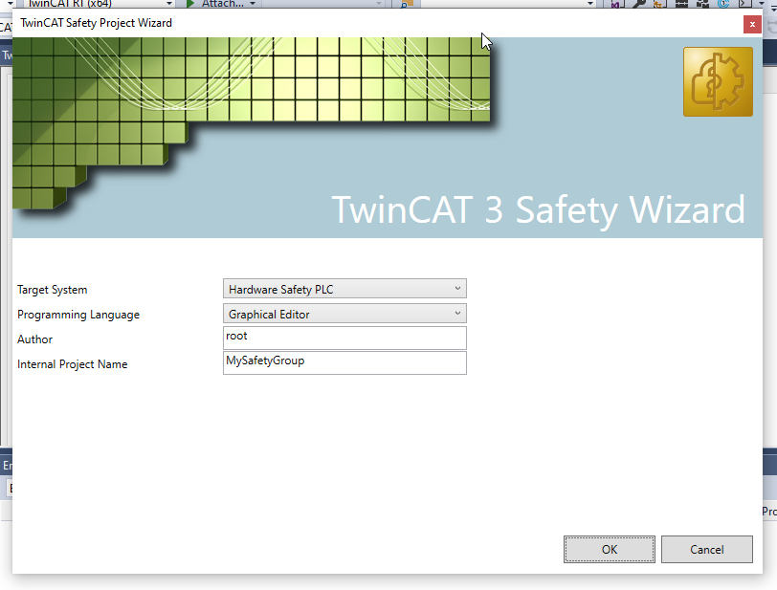Click the 'Programming Language' label
Viewport: 777px width, 590px height.
pyautogui.click(x=78, y=315)
